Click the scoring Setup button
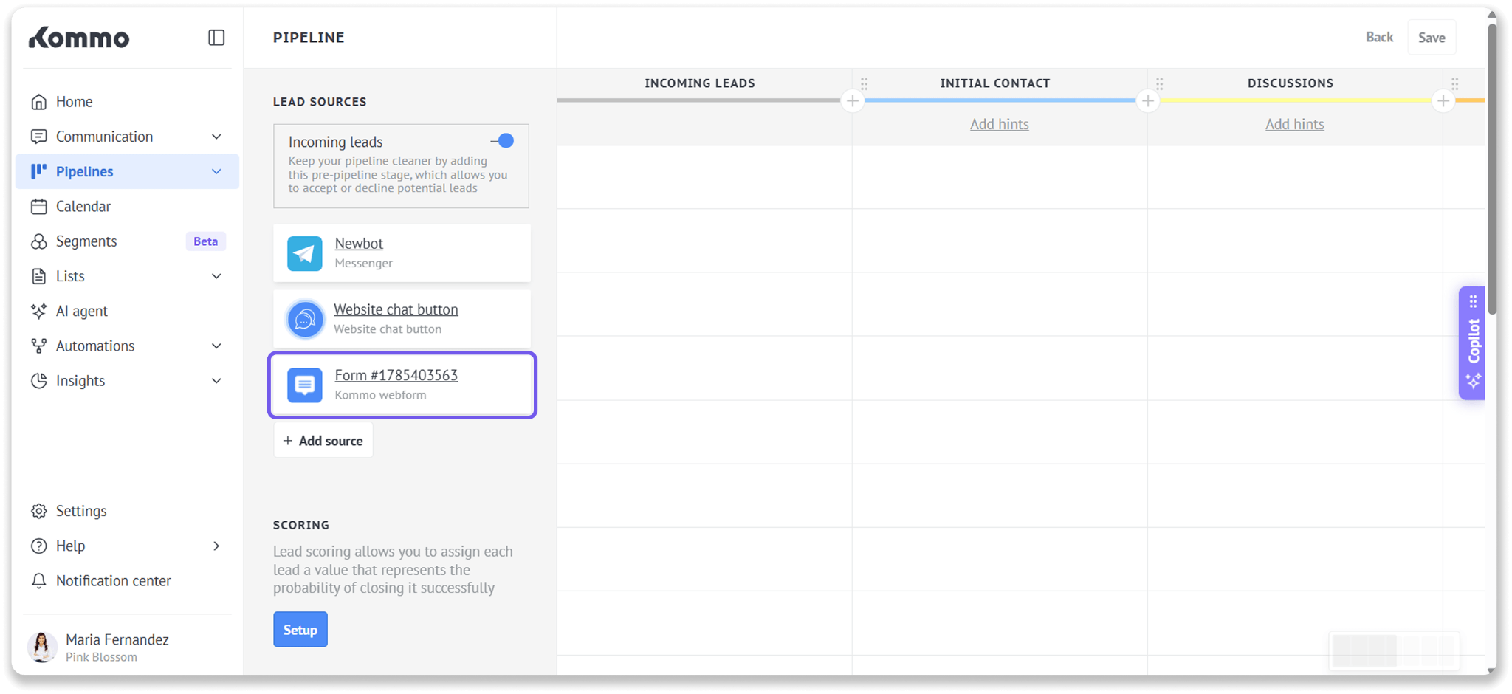 tap(300, 630)
